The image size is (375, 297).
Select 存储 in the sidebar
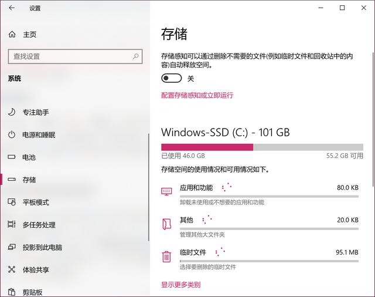coord(74,180)
